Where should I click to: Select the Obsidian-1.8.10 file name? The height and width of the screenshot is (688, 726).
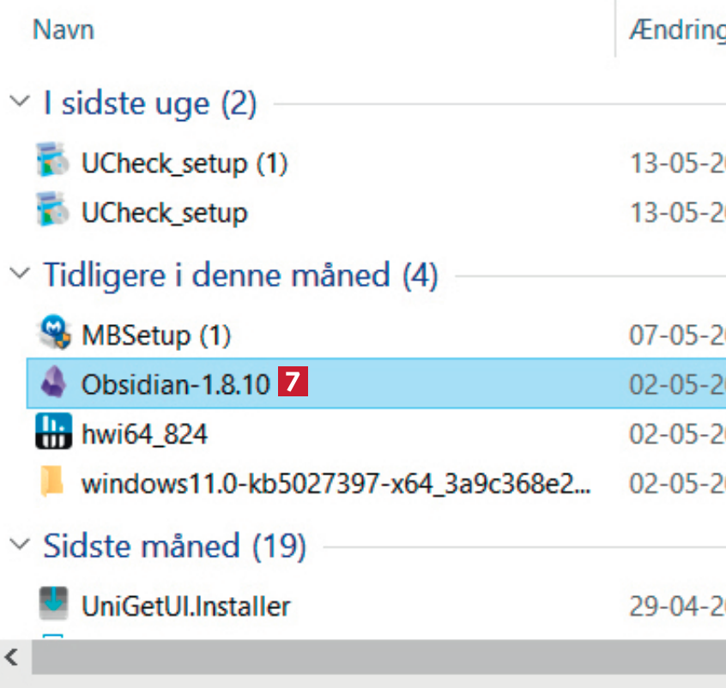175,383
